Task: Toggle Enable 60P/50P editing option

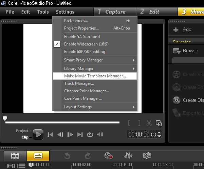Action: point(95,52)
